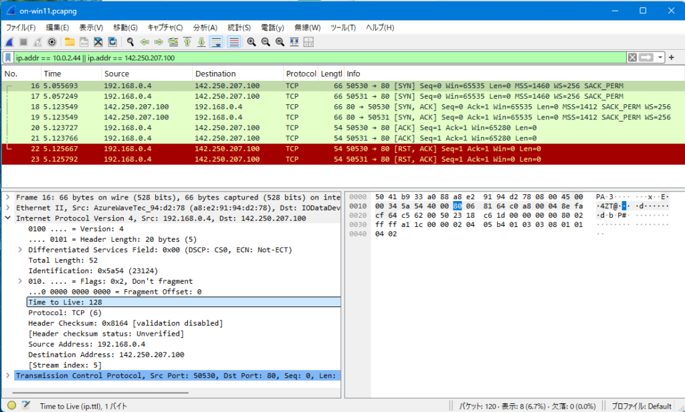This screenshot has width=685, height=412.
Task: Open the 表示(V) menu
Action: [x=91, y=27]
